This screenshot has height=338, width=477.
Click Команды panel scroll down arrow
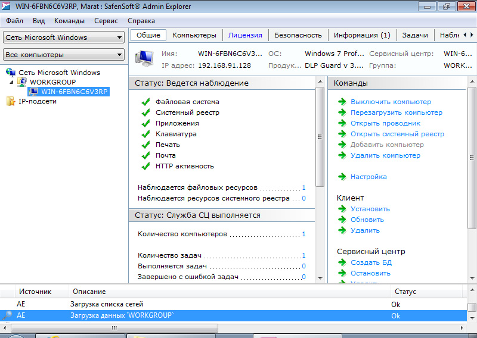pos(472,278)
